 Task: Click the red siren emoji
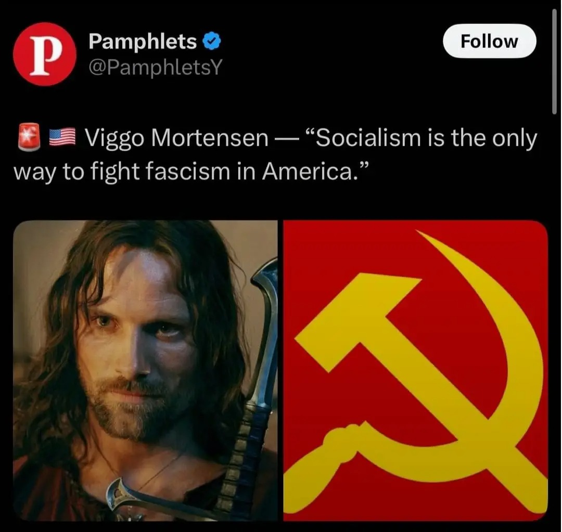(x=29, y=137)
